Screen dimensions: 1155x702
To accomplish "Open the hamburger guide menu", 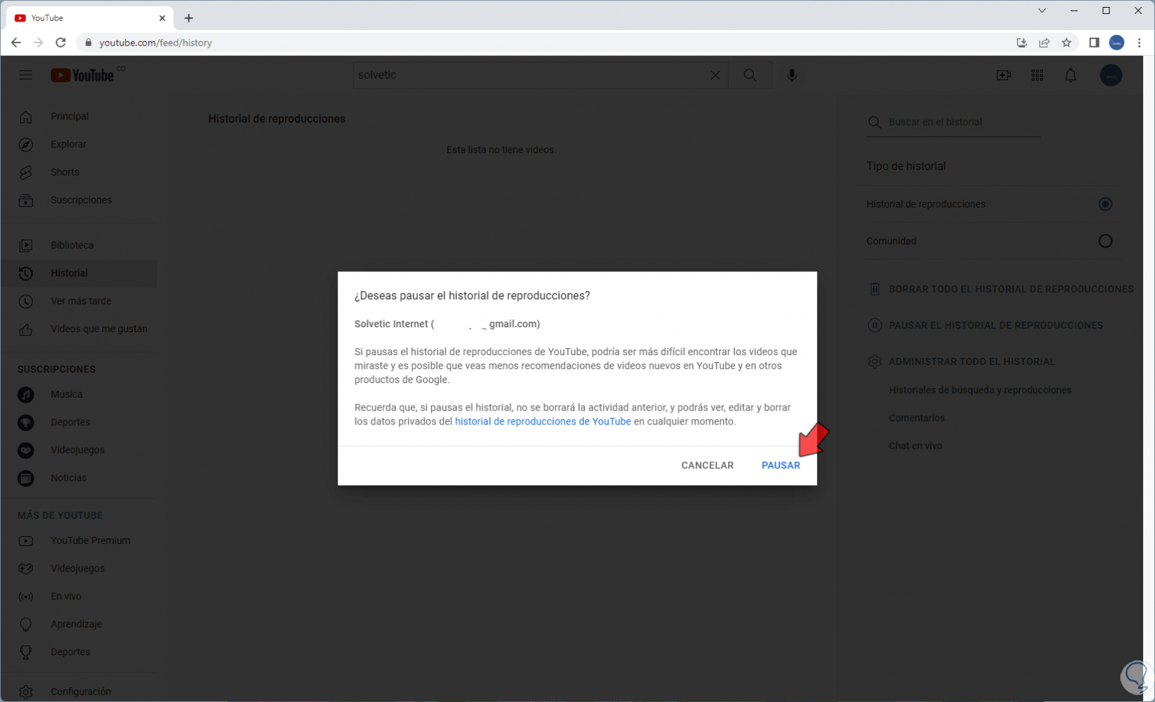I will (26, 76).
